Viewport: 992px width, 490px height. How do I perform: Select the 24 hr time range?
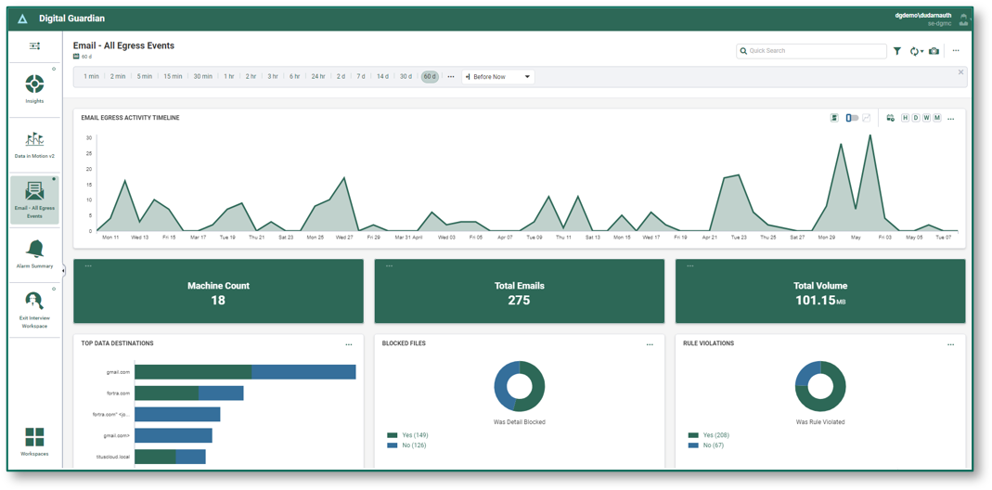coord(318,77)
